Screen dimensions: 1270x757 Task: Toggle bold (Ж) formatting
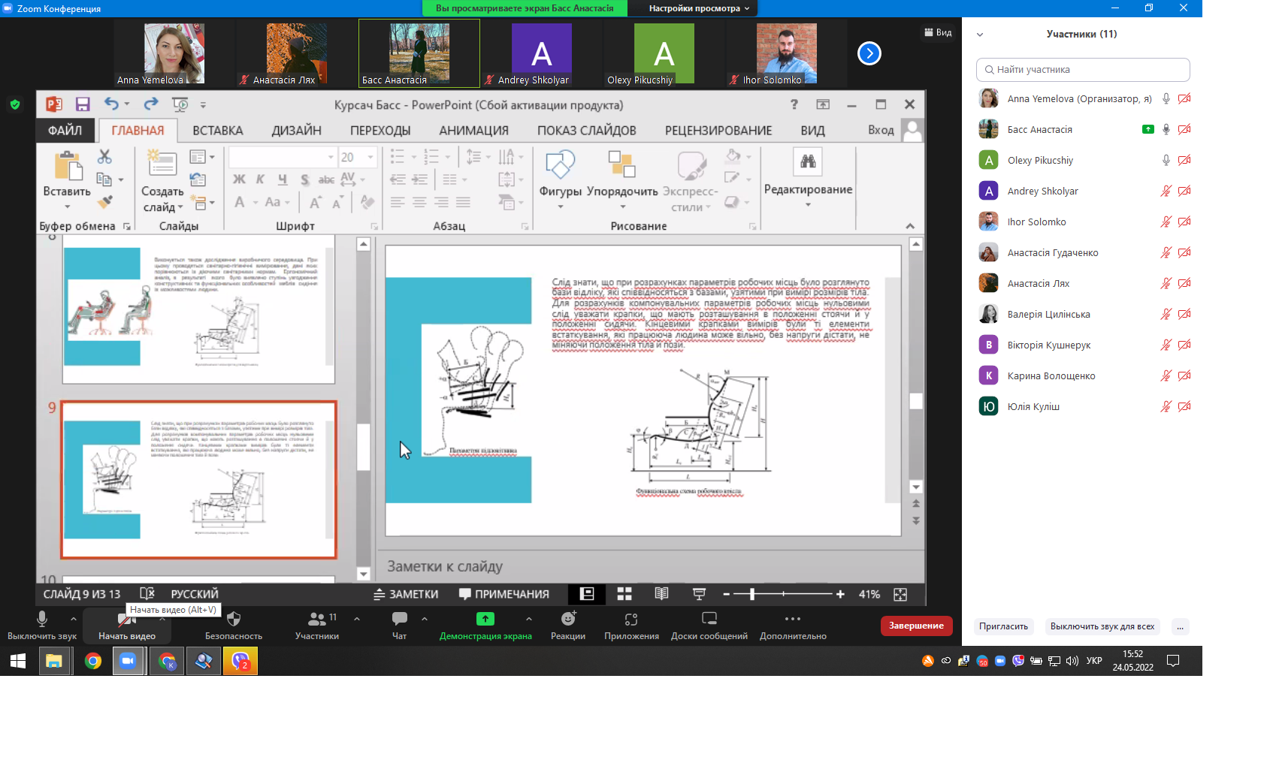tap(239, 179)
